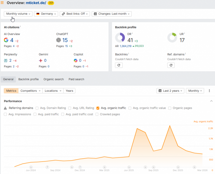Collapse the Performance section

(211, 101)
